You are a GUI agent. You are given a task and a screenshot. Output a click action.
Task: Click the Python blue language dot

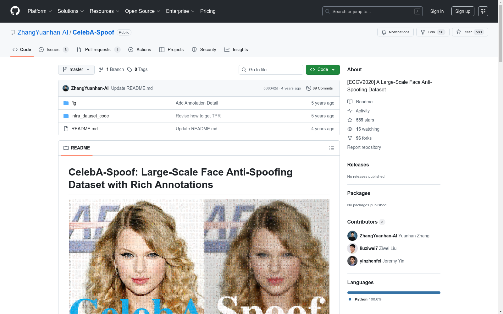[350, 299]
